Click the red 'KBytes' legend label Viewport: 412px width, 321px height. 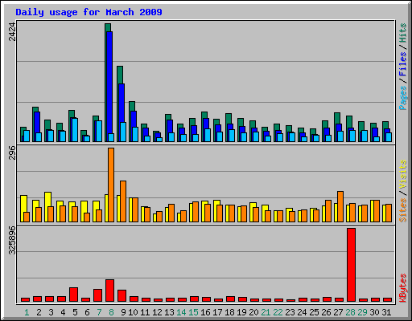coord(403,288)
